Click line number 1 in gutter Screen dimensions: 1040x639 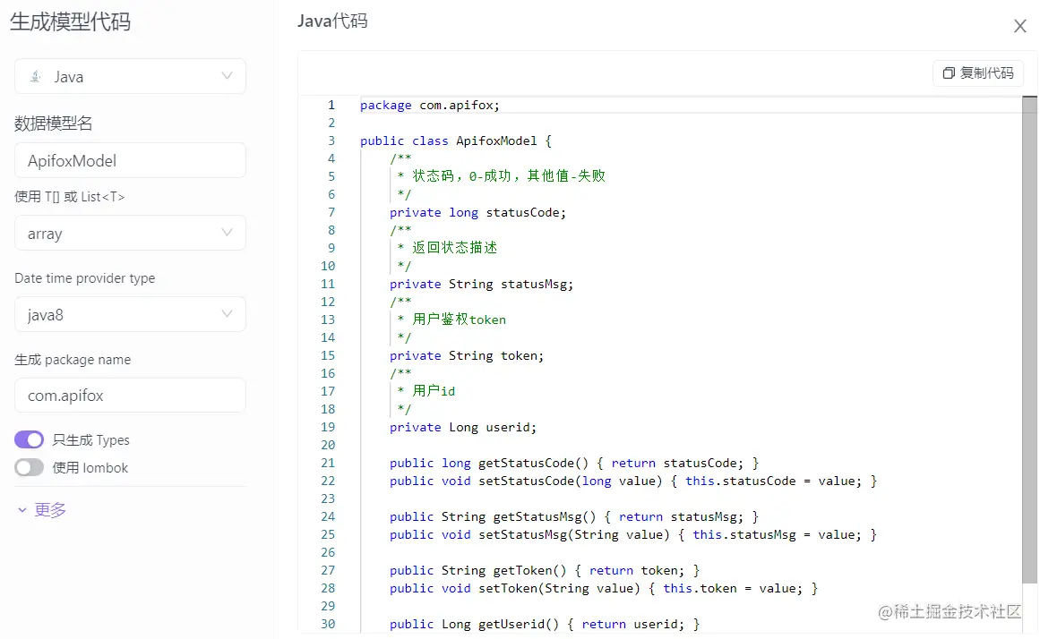[x=331, y=105]
